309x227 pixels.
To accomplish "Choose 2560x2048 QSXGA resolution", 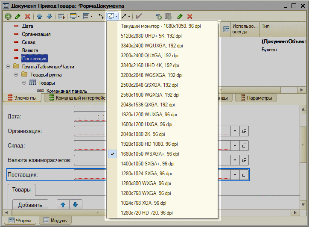I will coord(162,85).
